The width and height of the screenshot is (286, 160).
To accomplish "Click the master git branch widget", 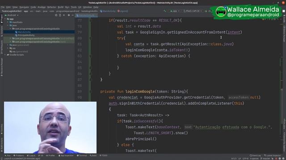I will (265, 159).
